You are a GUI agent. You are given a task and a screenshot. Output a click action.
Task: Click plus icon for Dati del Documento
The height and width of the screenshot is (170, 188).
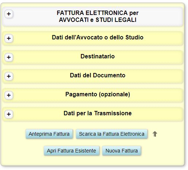pos(9,76)
